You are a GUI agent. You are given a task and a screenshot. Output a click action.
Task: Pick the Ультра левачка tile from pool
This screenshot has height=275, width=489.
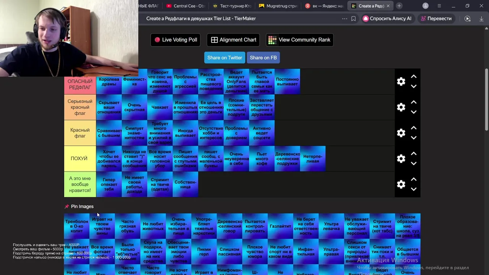click(331, 226)
